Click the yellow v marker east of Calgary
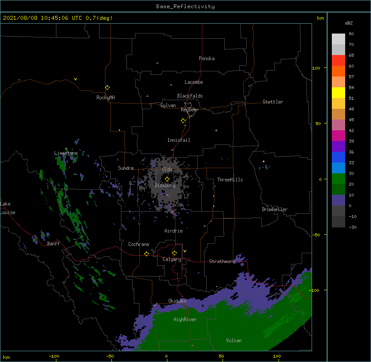 [185, 251]
